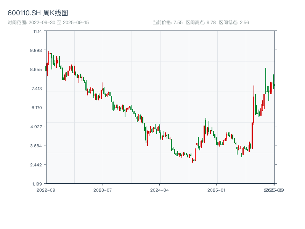Click the 时间范围 date range text
The height and width of the screenshot is (229, 305).
(48, 23)
